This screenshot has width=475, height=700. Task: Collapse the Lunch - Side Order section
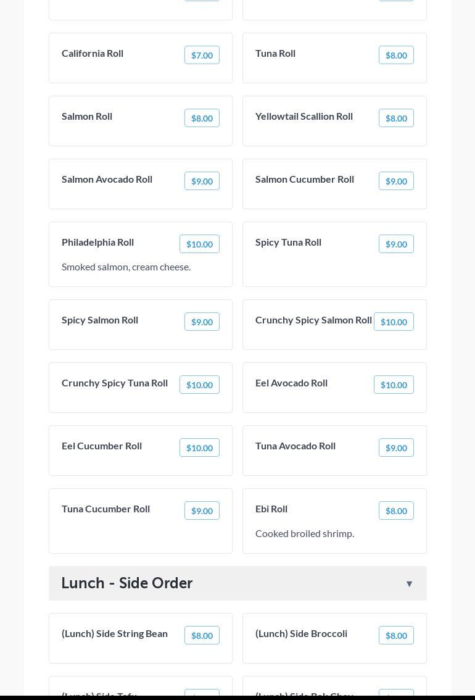[409, 583]
